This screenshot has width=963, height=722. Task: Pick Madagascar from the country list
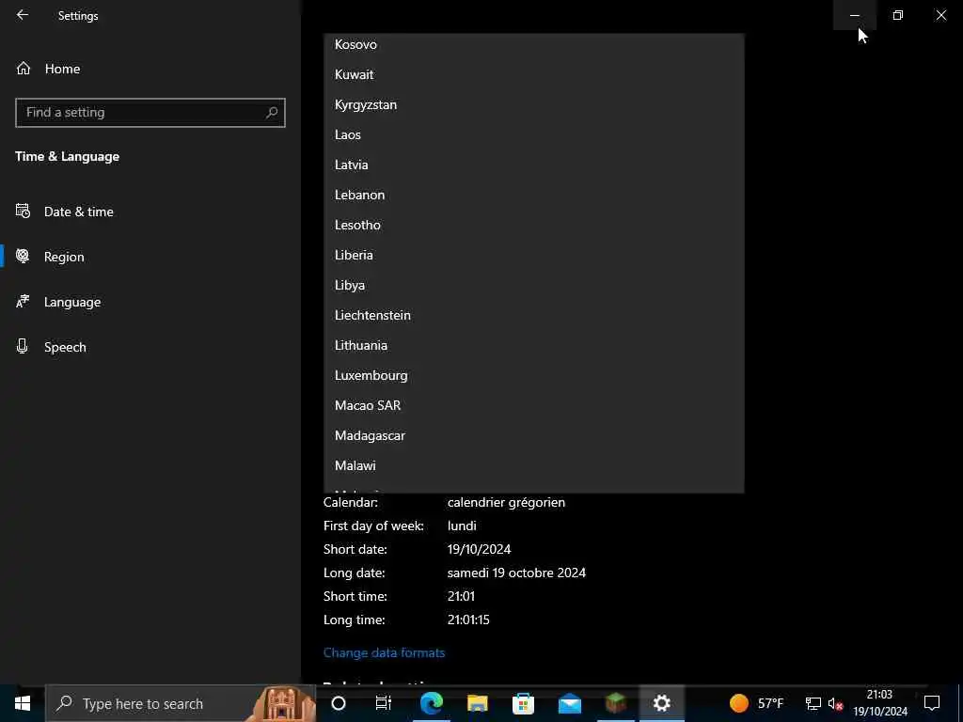(x=534, y=435)
